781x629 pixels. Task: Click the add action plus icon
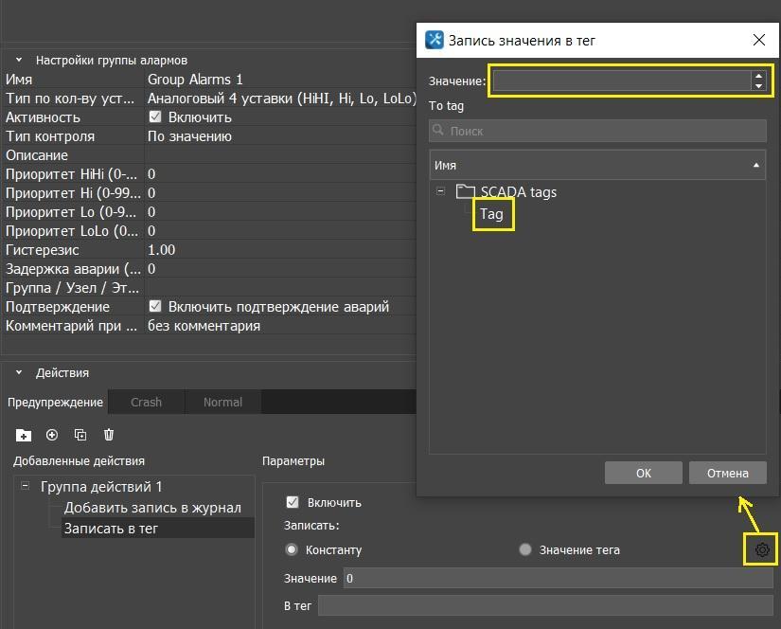point(52,435)
